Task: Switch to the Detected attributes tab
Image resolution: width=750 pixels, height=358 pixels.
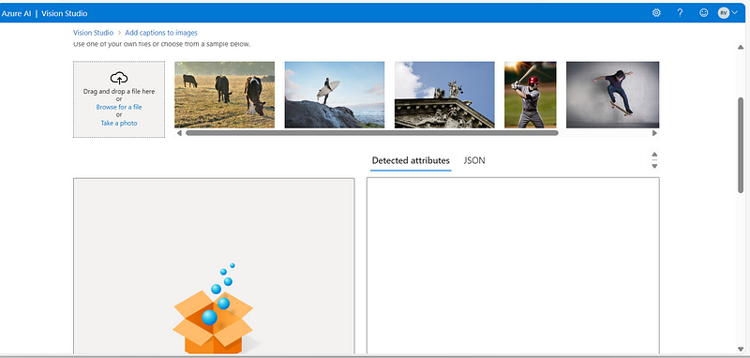Action: 411,160
